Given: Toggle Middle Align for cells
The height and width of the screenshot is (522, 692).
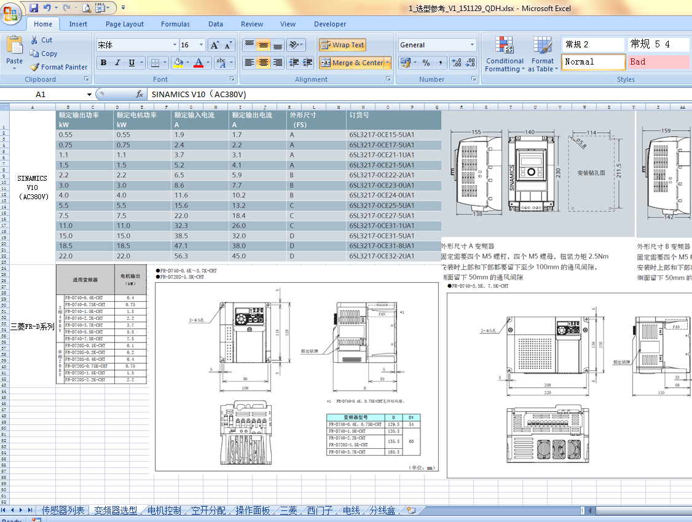Looking at the screenshot, I should pos(264,45).
